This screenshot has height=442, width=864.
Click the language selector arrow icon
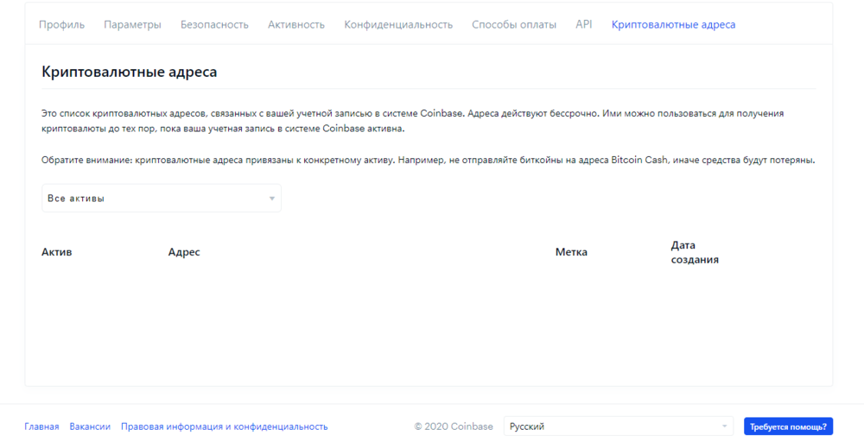[x=724, y=426]
